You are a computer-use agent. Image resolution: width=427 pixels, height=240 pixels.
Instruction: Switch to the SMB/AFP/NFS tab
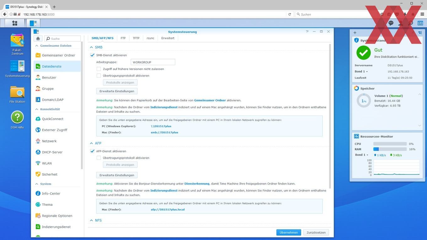coord(102,38)
